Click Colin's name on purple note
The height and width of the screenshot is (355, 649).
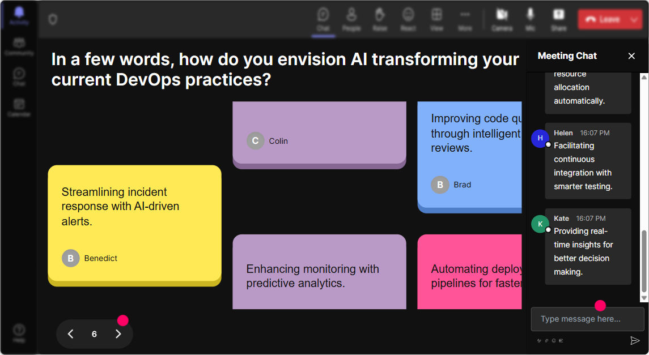278,141
